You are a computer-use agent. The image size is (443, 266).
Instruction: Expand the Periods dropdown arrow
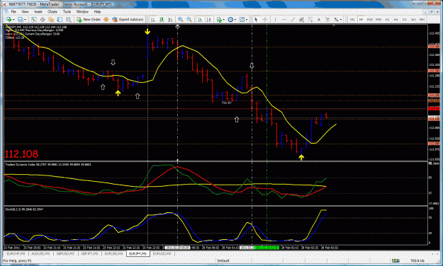point(235,20)
